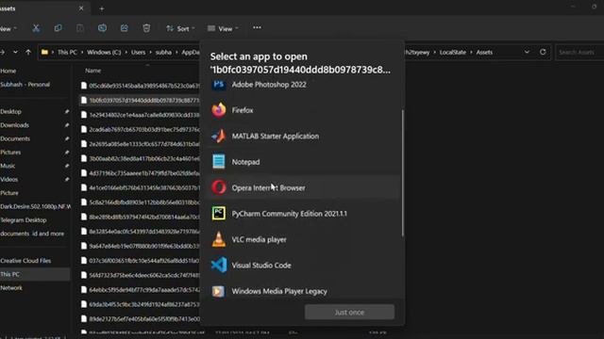
Task: Select file starting with 9a647e84eb
Action: 140,246
